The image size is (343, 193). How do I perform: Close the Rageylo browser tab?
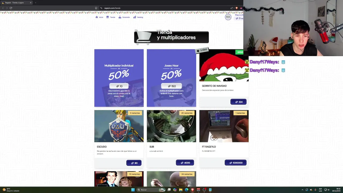click(x=31, y=3)
